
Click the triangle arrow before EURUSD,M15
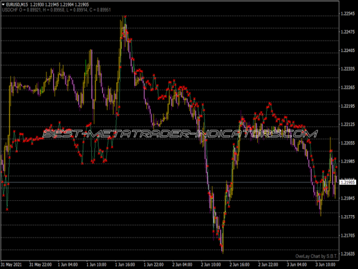pyautogui.click(x=4, y=4)
